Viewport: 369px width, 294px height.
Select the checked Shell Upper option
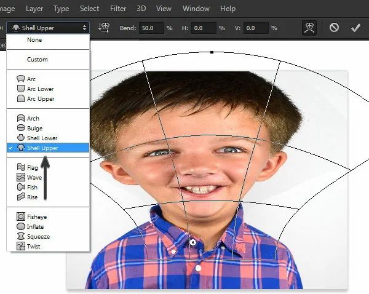coord(48,148)
